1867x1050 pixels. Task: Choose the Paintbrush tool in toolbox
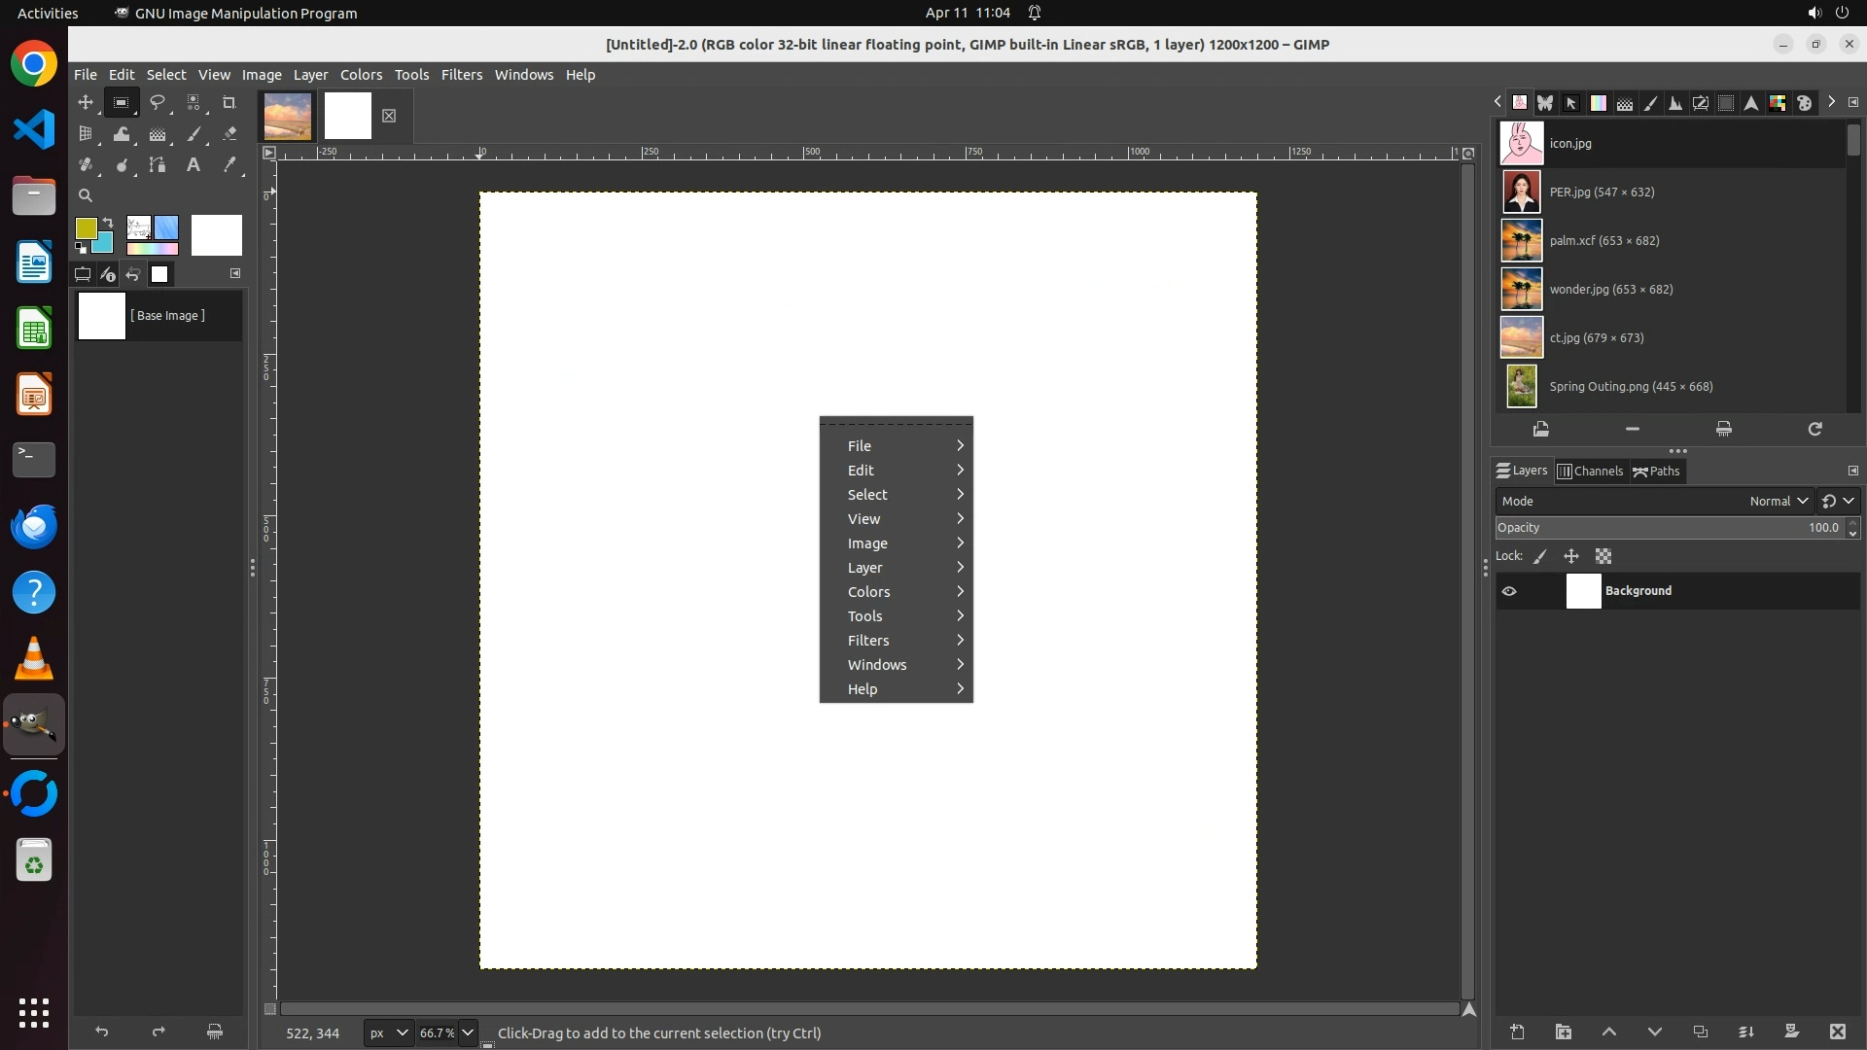click(194, 134)
